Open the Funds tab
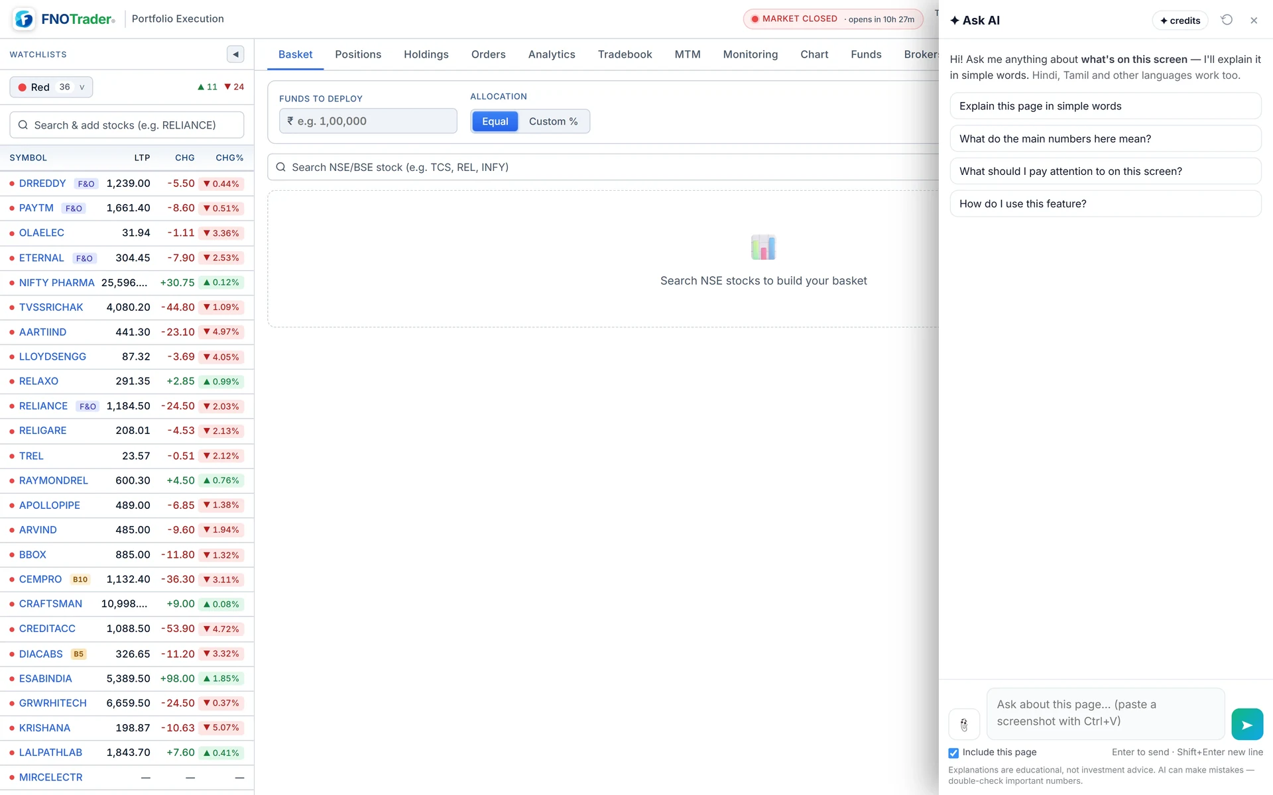This screenshot has height=795, width=1273. click(x=866, y=54)
